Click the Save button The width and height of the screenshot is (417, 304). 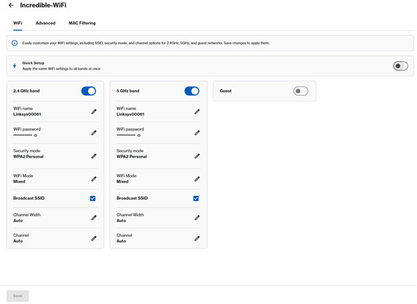17,296
